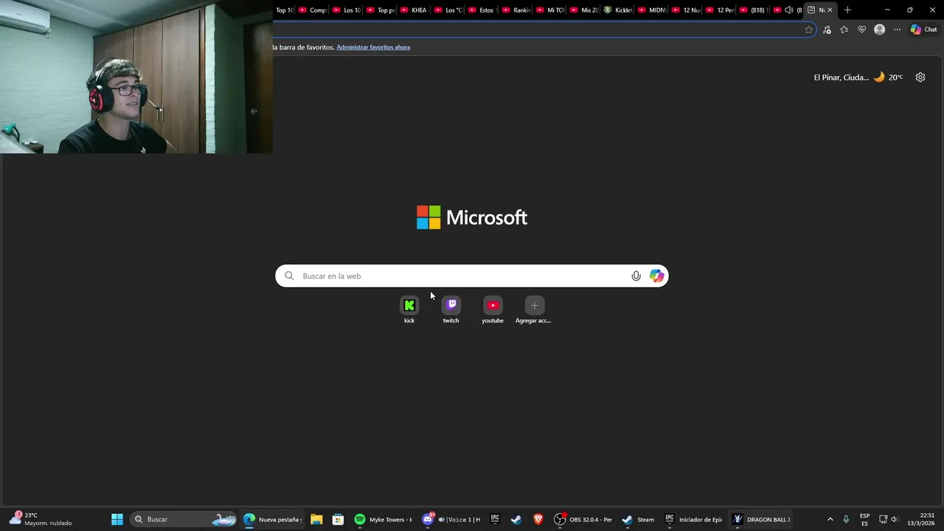
Task: Mute the tab playing audio
Action: click(788, 10)
